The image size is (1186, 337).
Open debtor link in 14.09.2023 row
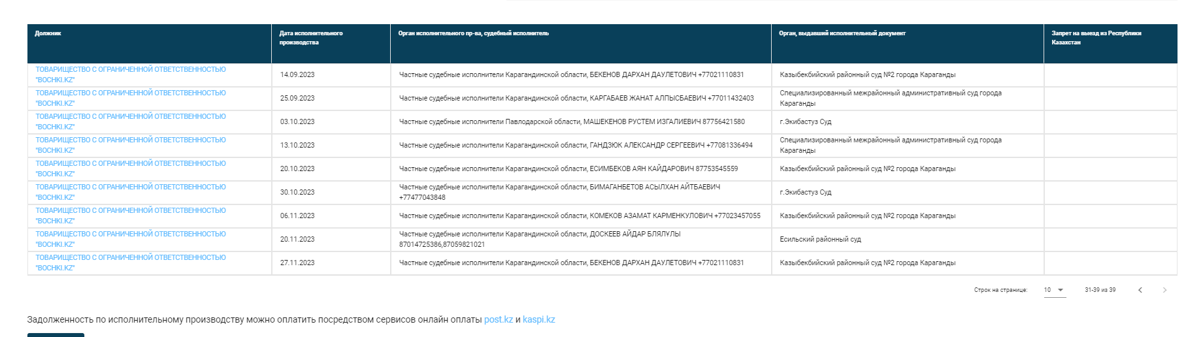click(130, 74)
